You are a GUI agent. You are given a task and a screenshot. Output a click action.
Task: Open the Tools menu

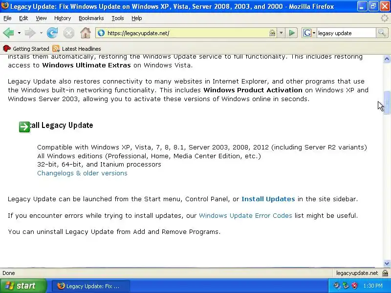pyautogui.click(x=118, y=18)
